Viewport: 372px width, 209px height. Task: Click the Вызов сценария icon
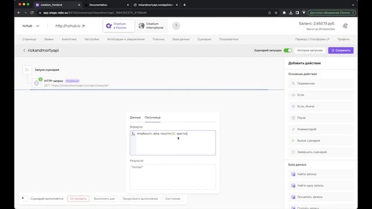(x=293, y=140)
